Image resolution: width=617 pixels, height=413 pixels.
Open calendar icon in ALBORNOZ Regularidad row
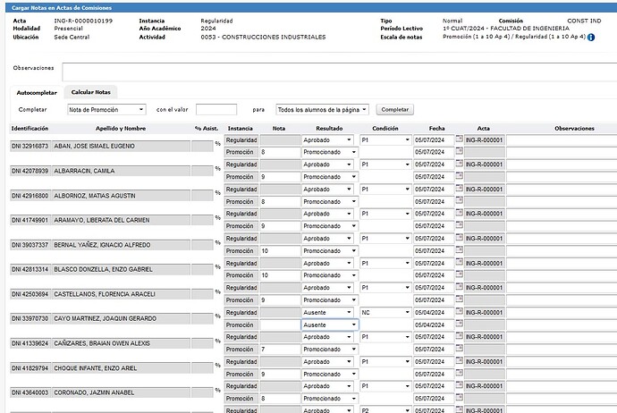click(x=460, y=188)
